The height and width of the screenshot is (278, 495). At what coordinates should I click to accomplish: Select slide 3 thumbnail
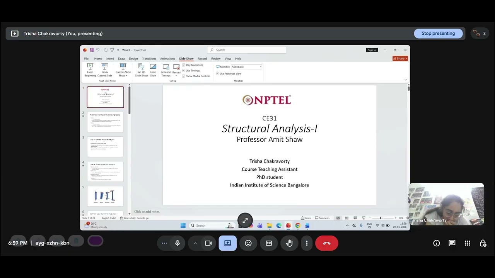pos(105,147)
